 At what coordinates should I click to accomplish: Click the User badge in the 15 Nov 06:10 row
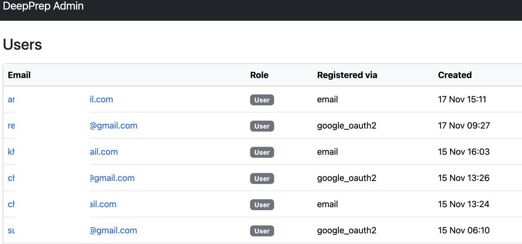262,231
